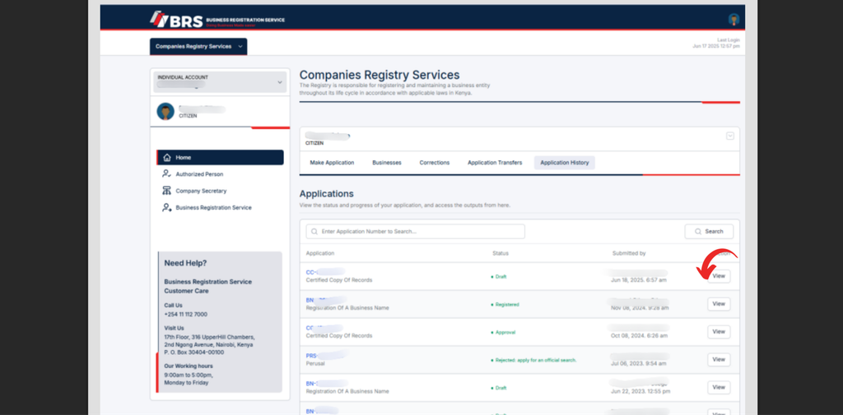Click the Home icon in the sidebar
The image size is (843, 415).
167,157
